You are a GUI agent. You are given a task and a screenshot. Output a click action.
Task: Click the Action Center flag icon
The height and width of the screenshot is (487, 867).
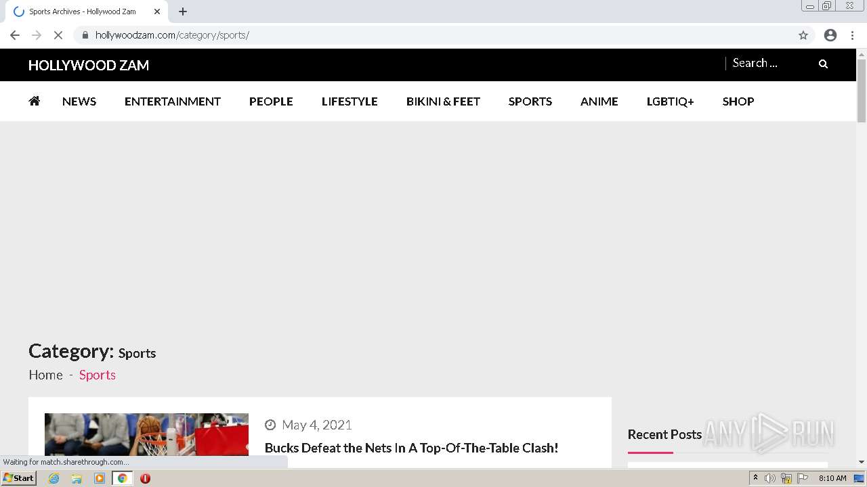pyautogui.click(x=803, y=478)
